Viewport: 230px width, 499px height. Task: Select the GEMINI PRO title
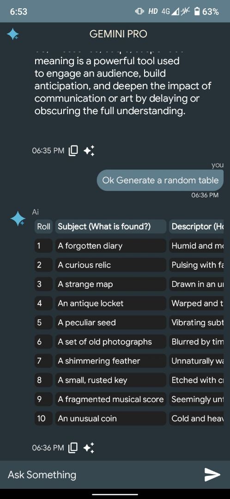tap(118, 34)
